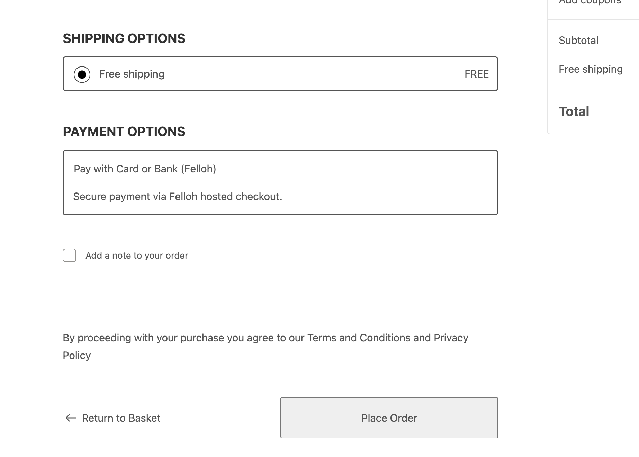Click the SHIPPING OPTIONS heading

124,38
